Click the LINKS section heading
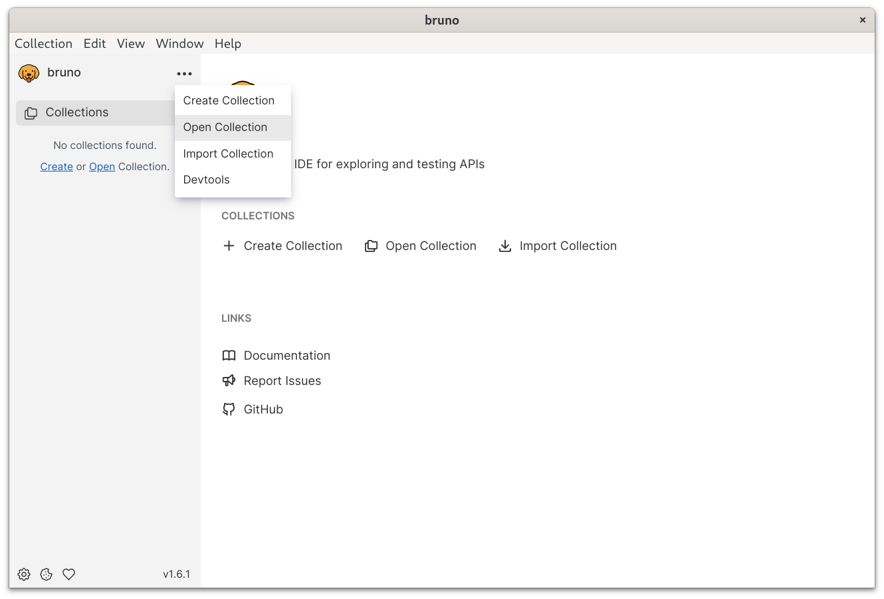 [237, 318]
